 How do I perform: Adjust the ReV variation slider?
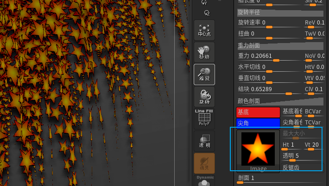[x=314, y=24]
